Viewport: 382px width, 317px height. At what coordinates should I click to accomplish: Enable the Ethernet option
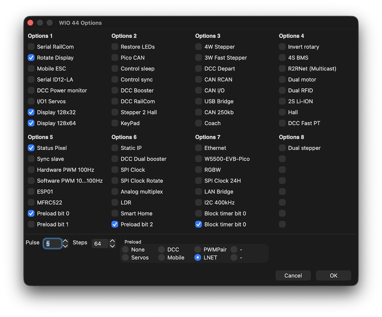pos(198,148)
